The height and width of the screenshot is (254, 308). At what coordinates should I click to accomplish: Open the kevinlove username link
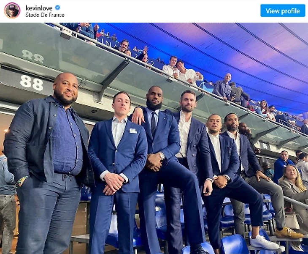pyautogui.click(x=39, y=8)
